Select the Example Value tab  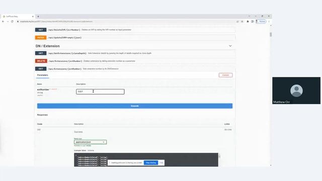pos(80,150)
